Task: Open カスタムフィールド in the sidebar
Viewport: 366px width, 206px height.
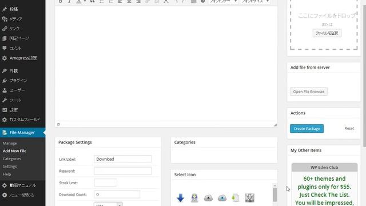Action: click(25, 120)
